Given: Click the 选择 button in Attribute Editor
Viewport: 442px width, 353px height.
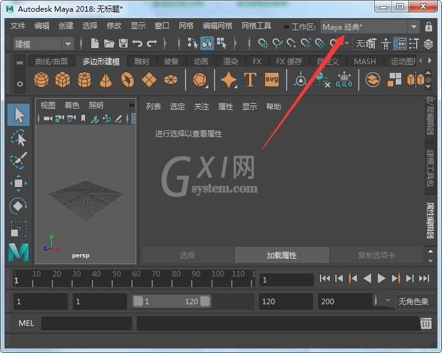Looking at the screenshot, I should pyautogui.click(x=187, y=255).
